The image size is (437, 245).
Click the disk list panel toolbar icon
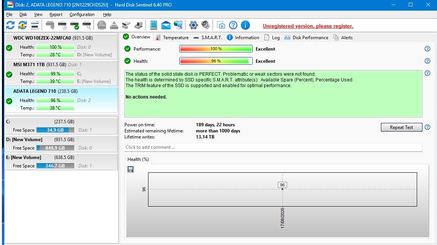35,25
